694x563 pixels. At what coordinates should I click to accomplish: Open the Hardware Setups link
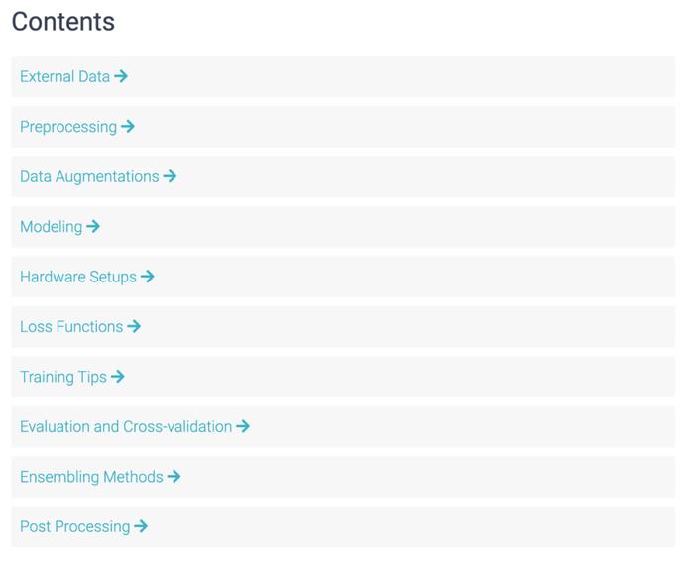coord(78,278)
